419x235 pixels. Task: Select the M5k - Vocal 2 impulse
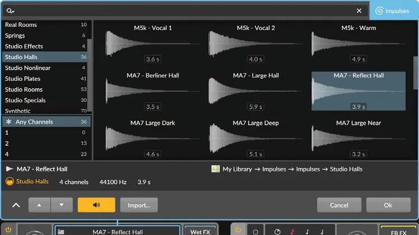pyautogui.click(x=256, y=44)
